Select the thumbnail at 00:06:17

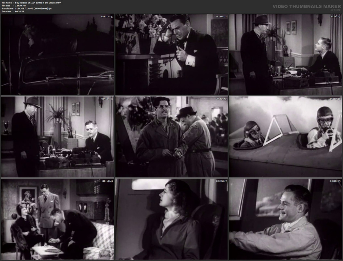(x=285, y=54)
